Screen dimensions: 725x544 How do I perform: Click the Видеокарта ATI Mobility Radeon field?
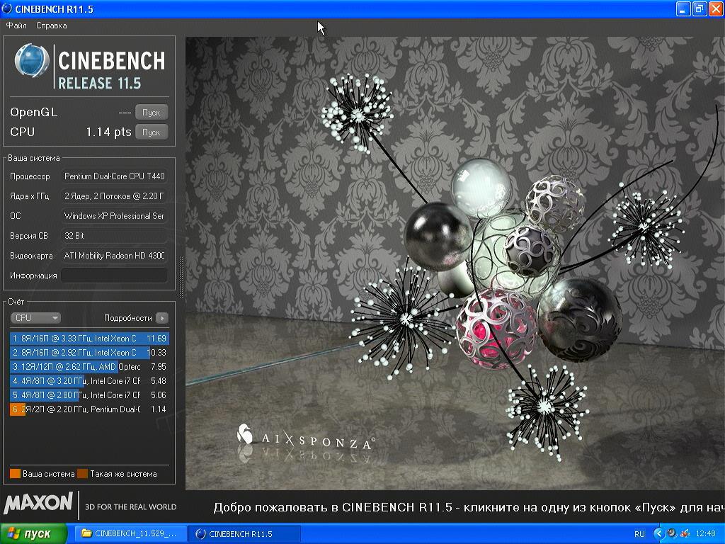[114, 255]
